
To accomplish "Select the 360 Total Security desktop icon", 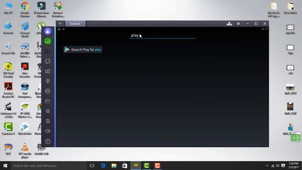I will click(8, 70).
